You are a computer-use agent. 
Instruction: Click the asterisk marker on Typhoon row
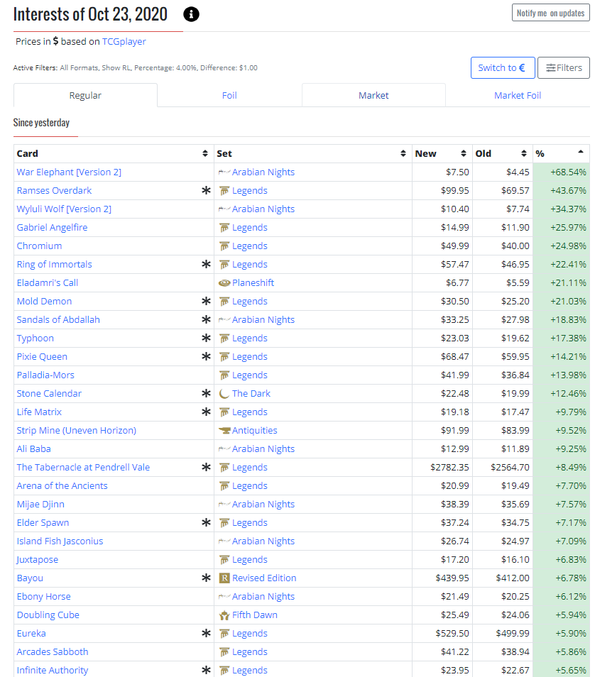206,338
